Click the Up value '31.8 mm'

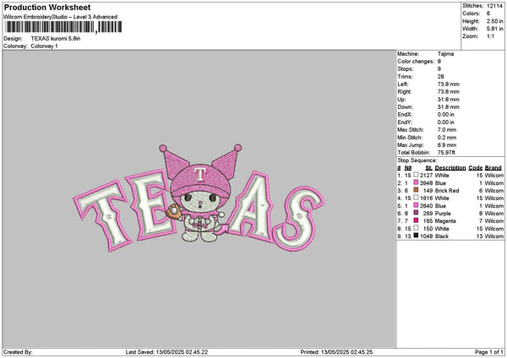point(449,100)
